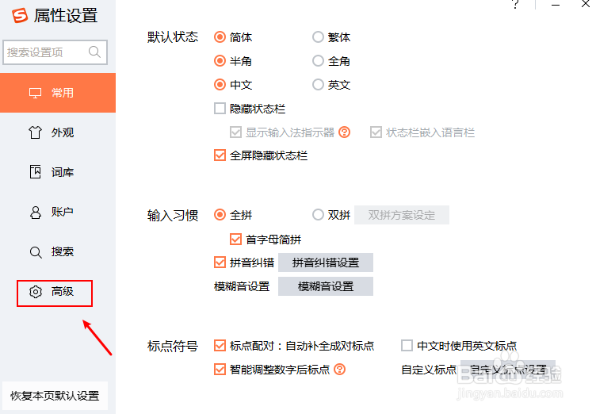Enable the 隐藏状态栏 checkbox

click(220, 109)
